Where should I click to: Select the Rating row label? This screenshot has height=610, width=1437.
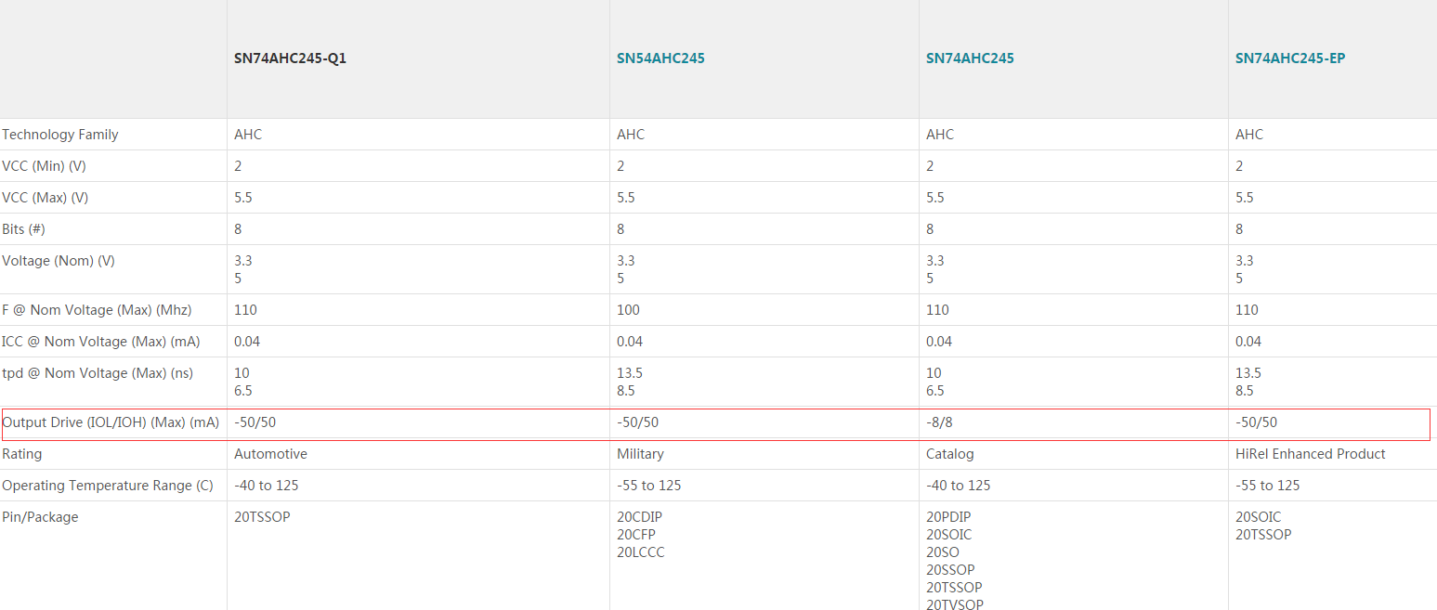22,454
